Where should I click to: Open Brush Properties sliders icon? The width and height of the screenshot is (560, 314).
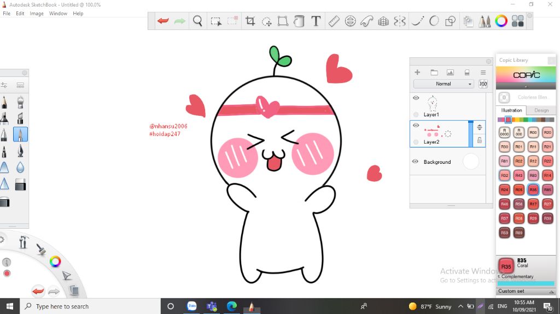coord(4,85)
